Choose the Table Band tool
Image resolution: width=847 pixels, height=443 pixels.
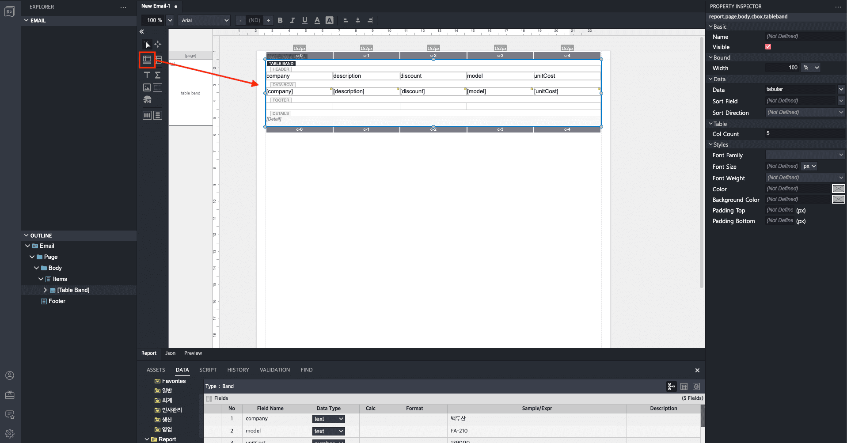147,59
